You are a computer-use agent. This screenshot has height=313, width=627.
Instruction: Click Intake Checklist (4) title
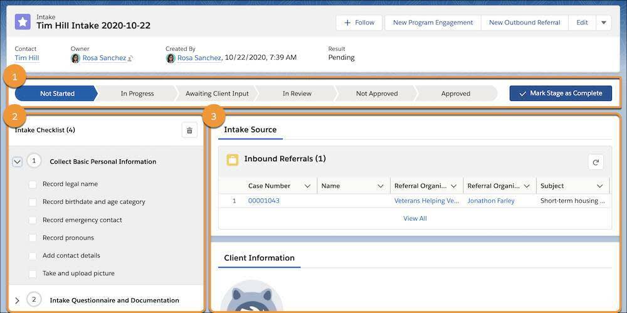pos(45,130)
